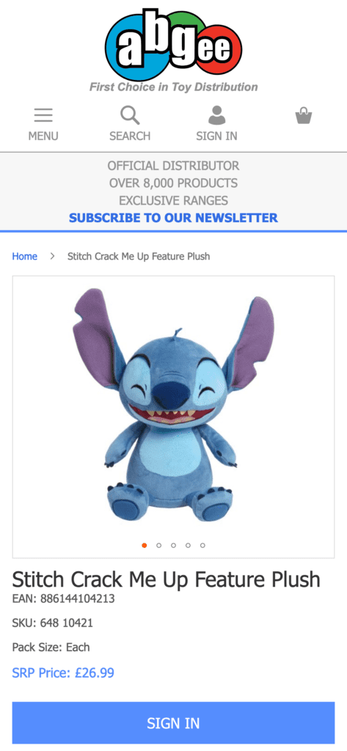Image resolution: width=347 pixels, height=751 pixels.
Task: Follow Subscribe to Our Newsletter link
Action: coord(173,218)
